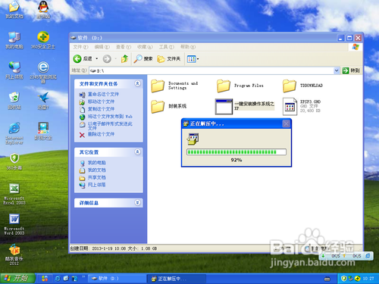Go to 共享文档 in other places
The image size is (379, 284).
pos(96,177)
